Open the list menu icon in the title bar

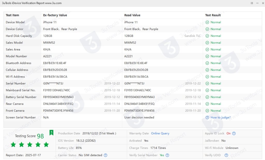[252, 3]
